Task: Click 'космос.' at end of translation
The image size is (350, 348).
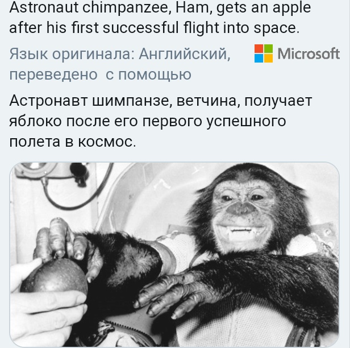Action: [107, 142]
